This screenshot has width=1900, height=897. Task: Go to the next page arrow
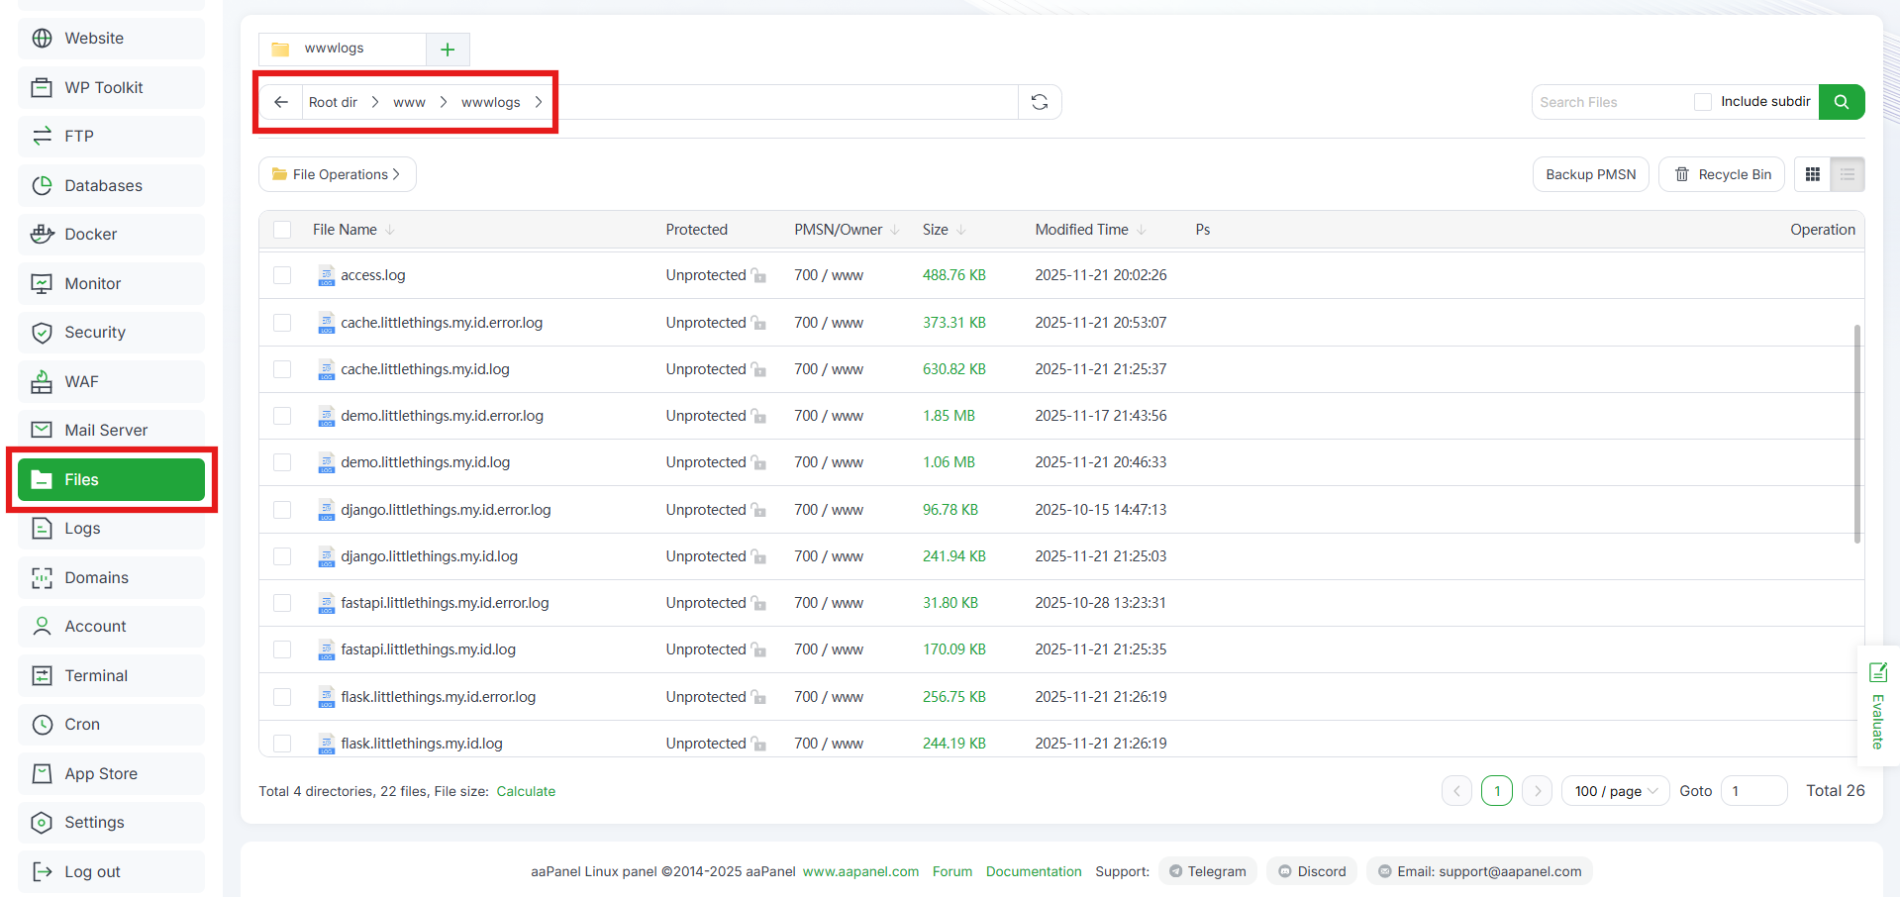(x=1537, y=791)
